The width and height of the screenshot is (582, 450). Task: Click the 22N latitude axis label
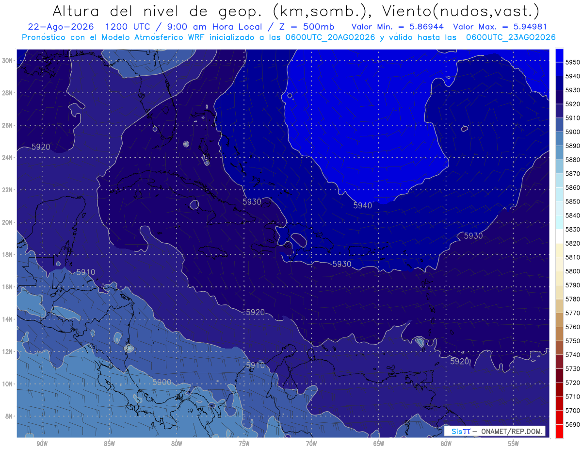coord(7,190)
